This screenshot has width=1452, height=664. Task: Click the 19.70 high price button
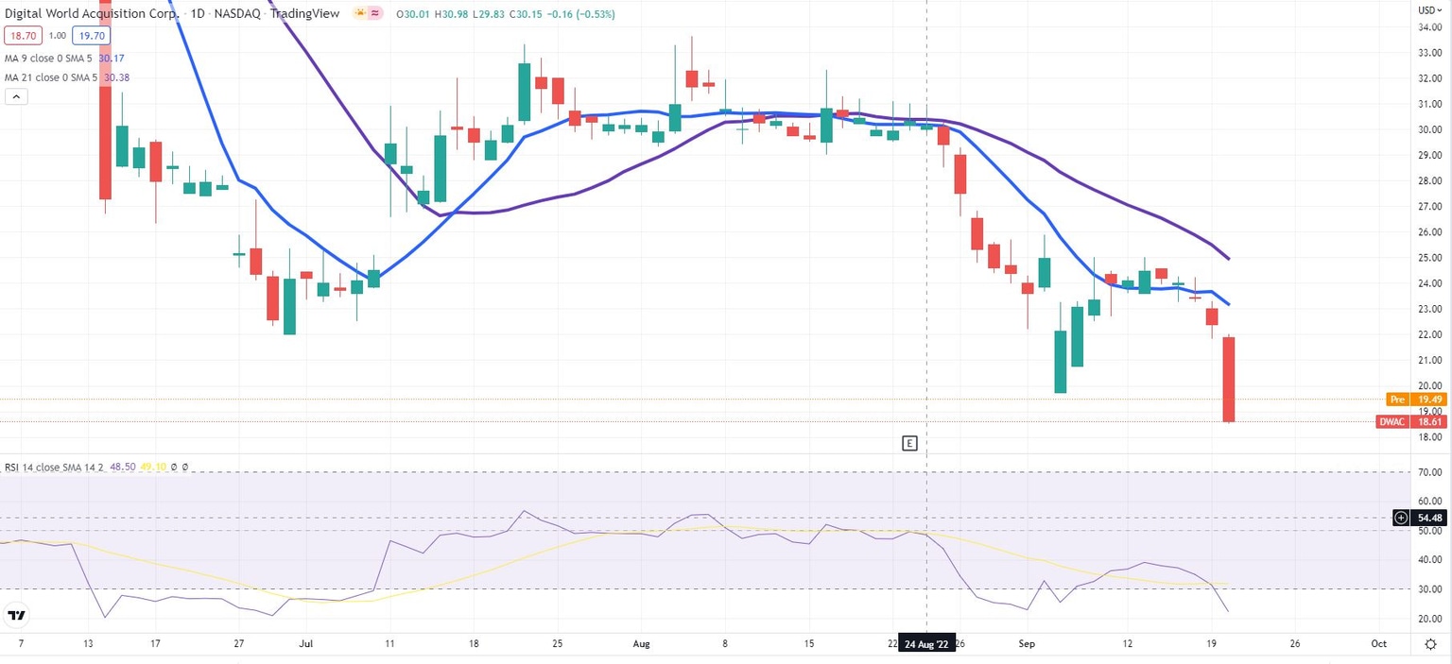click(x=91, y=35)
